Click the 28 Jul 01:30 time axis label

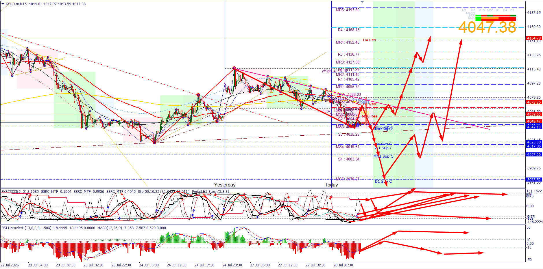343,265
